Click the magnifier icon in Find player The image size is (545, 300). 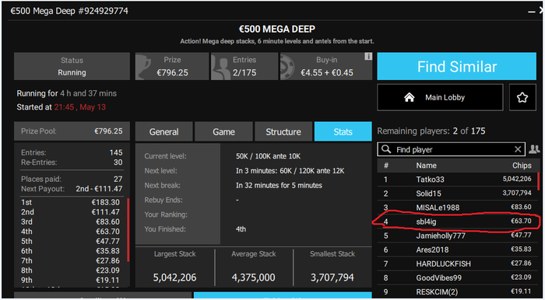386,149
